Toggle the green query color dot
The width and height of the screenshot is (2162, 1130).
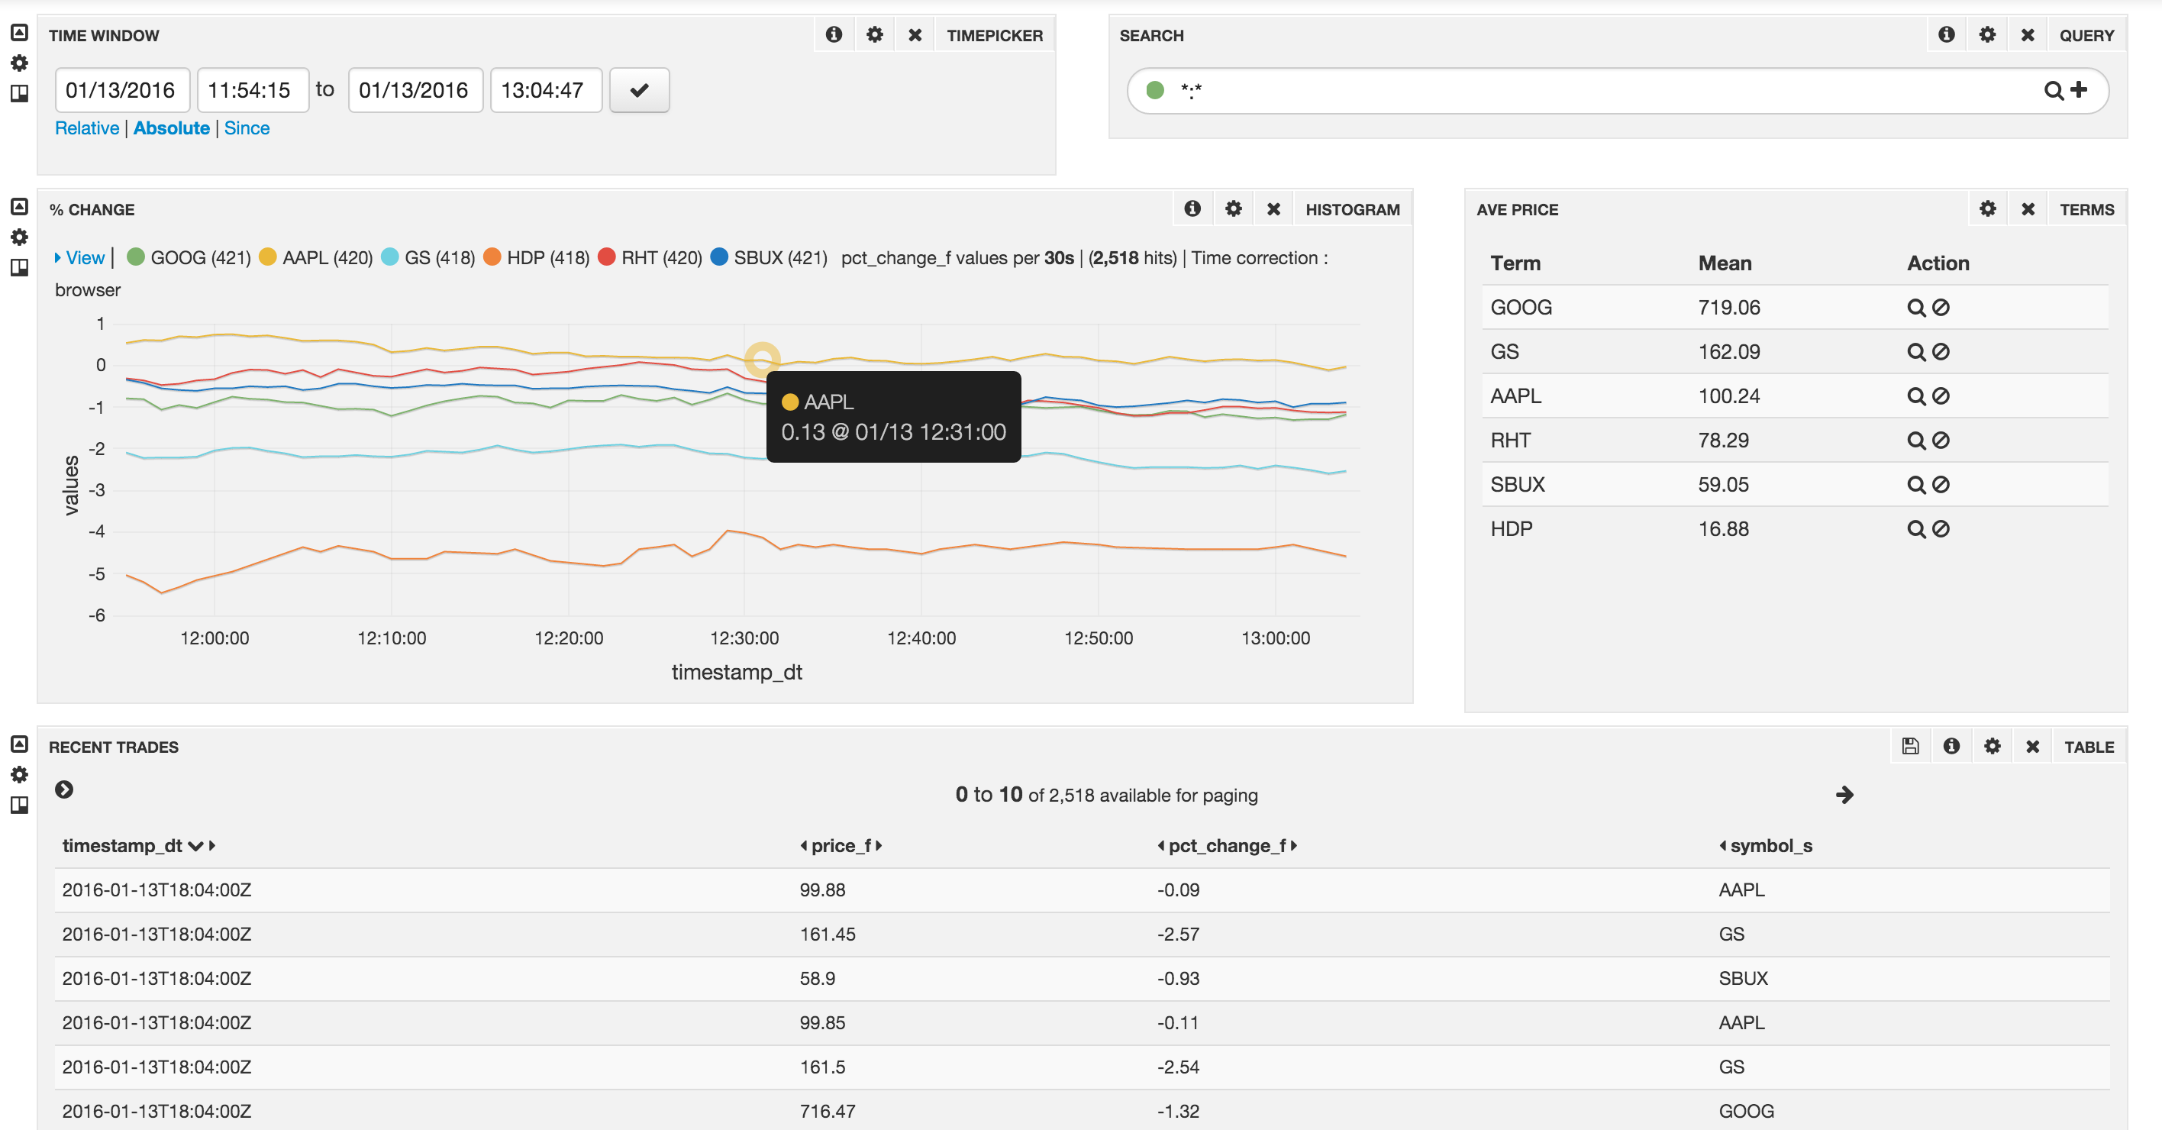[1155, 90]
